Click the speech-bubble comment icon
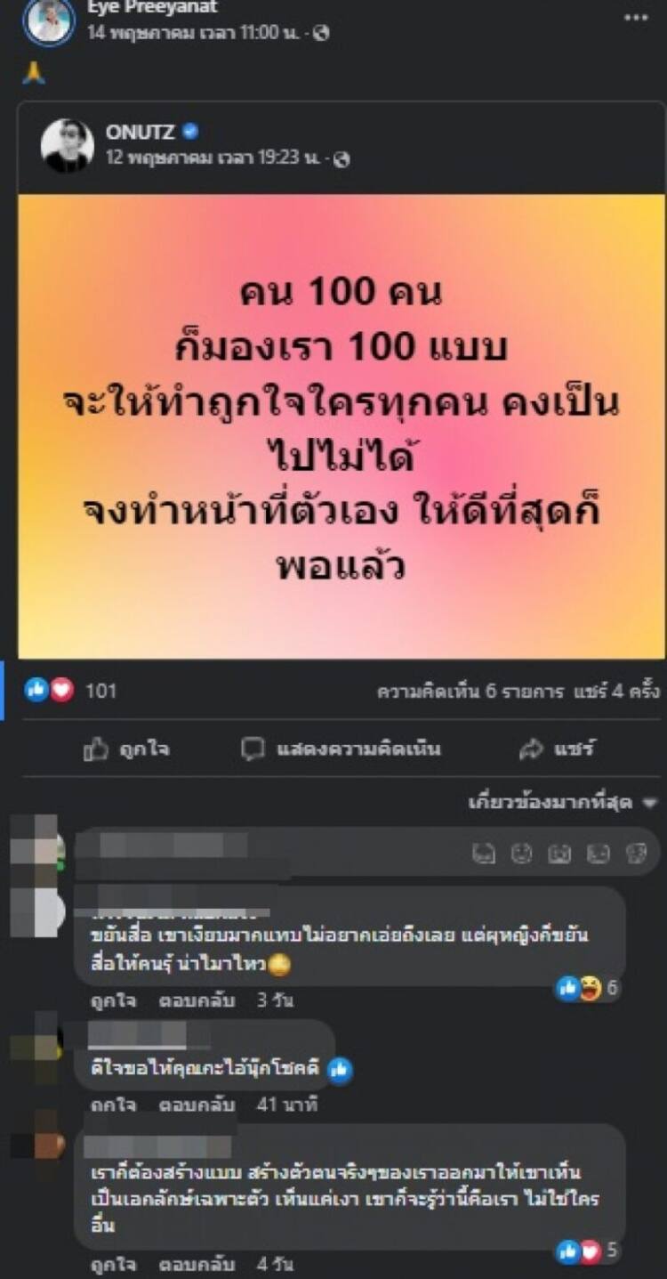Image resolution: width=667 pixels, height=1279 pixels. 253,749
